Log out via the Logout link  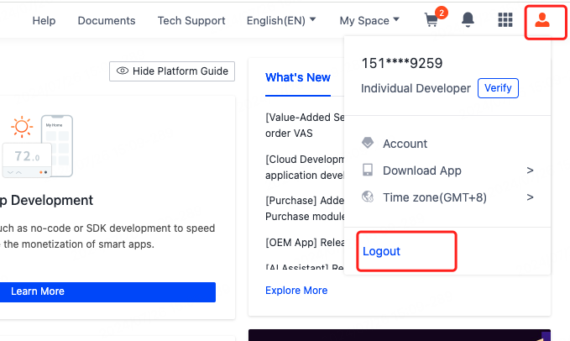coord(382,251)
